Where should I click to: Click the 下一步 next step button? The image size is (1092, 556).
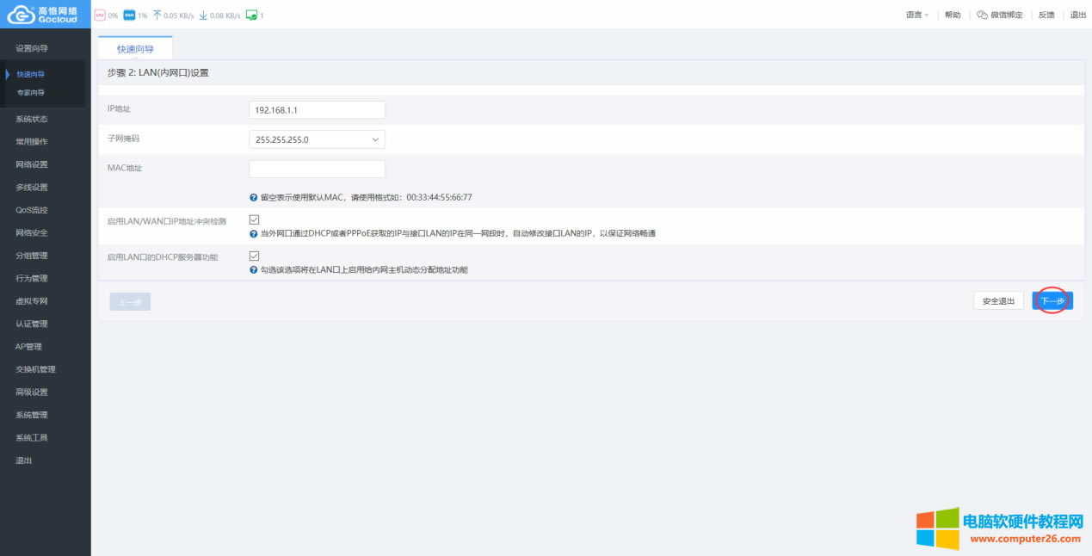click(1052, 300)
